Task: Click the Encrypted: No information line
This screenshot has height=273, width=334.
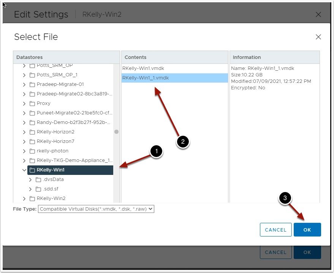Action: click(248, 88)
